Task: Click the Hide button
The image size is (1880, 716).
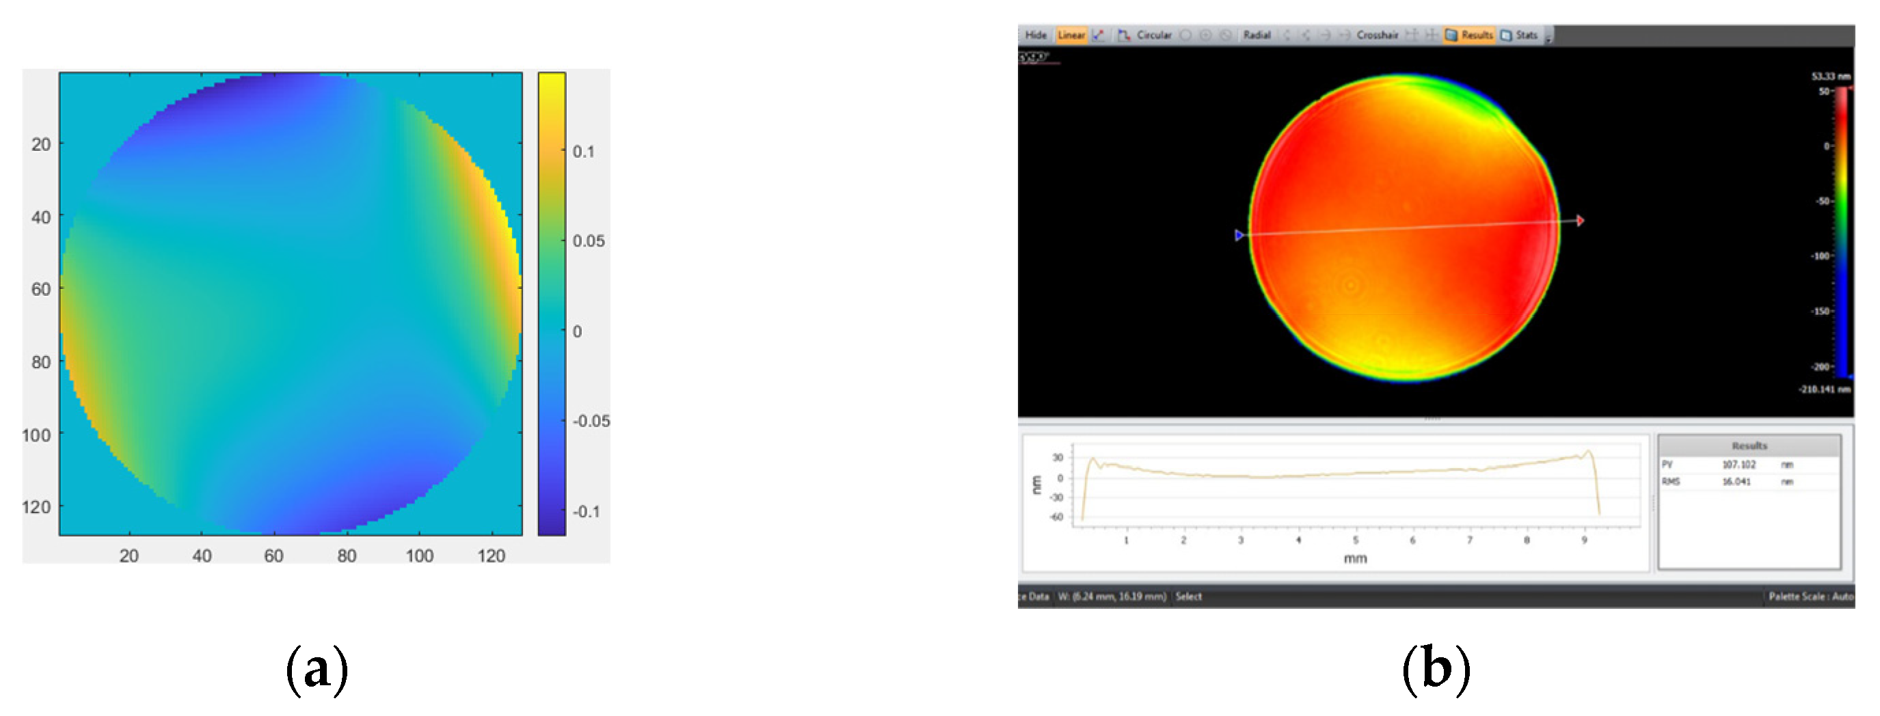Action: point(1036,35)
